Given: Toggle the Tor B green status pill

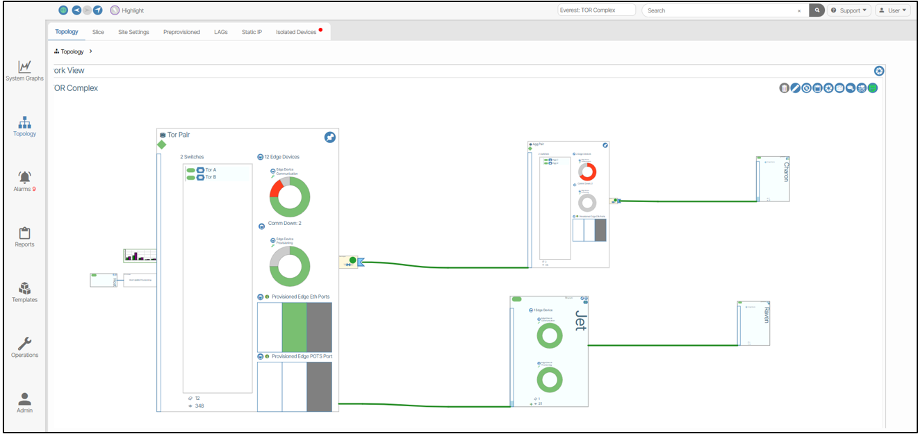Looking at the screenshot, I should pyautogui.click(x=191, y=178).
